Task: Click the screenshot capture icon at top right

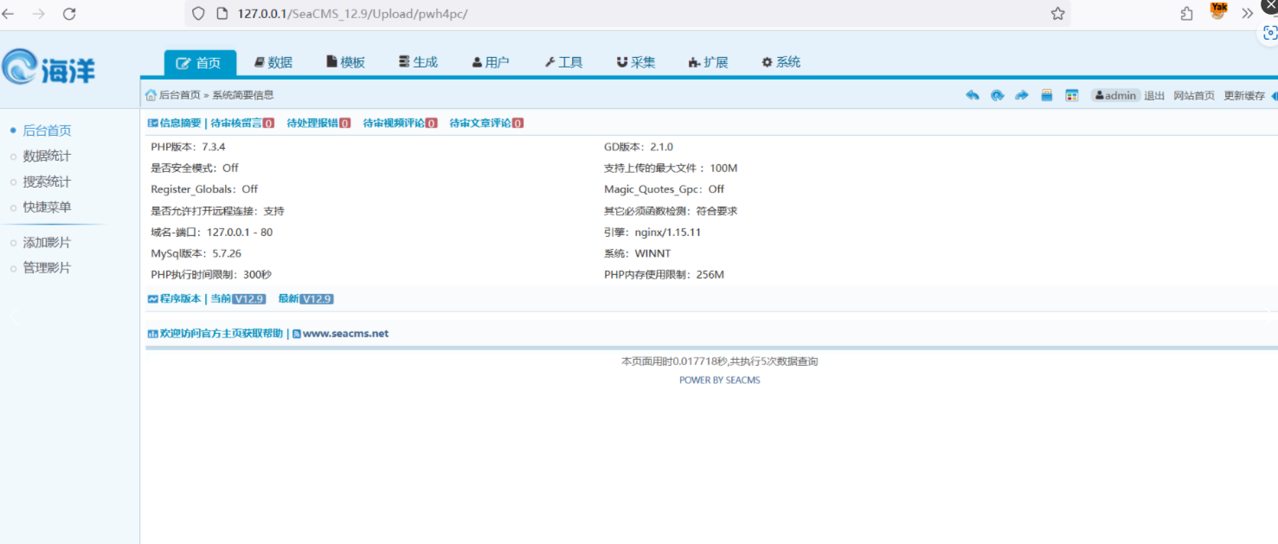Action: (1269, 33)
